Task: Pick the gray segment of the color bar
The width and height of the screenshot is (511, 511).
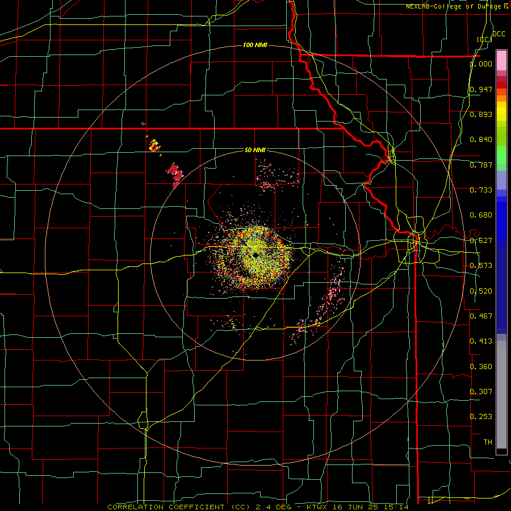Action: point(501,395)
